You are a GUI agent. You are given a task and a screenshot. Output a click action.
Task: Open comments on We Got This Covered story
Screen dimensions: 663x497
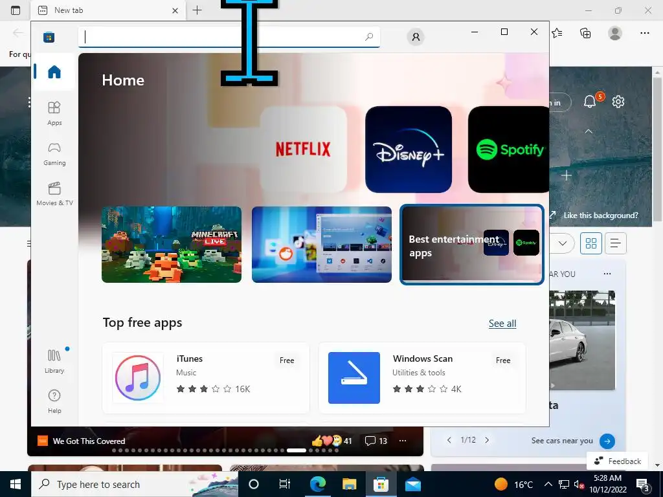click(376, 441)
